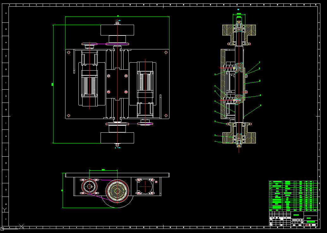The width and height of the screenshot is (327, 233).
Task: Select the Y axis label of UCS icon
Action: tap(5, 210)
